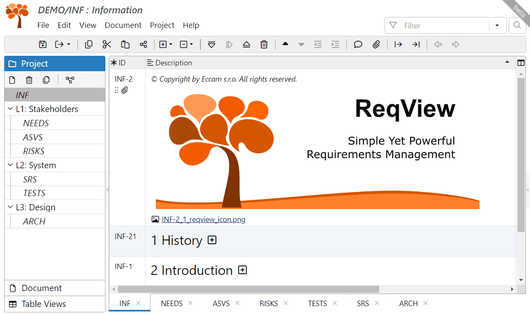Select the Project panel header
This screenshot has height=314, width=530.
click(55, 64)
